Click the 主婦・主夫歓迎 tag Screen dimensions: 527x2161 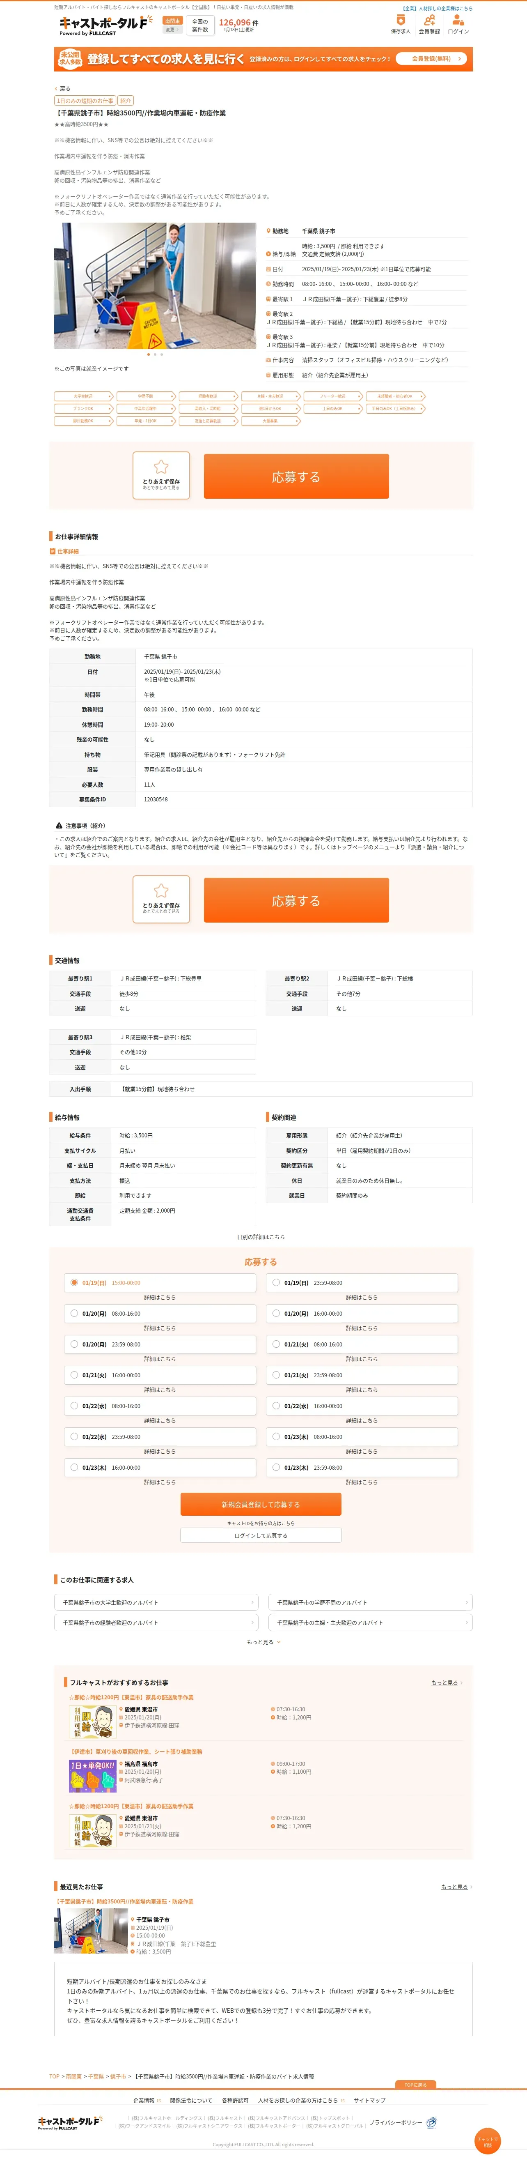click(x=270, y=396)
